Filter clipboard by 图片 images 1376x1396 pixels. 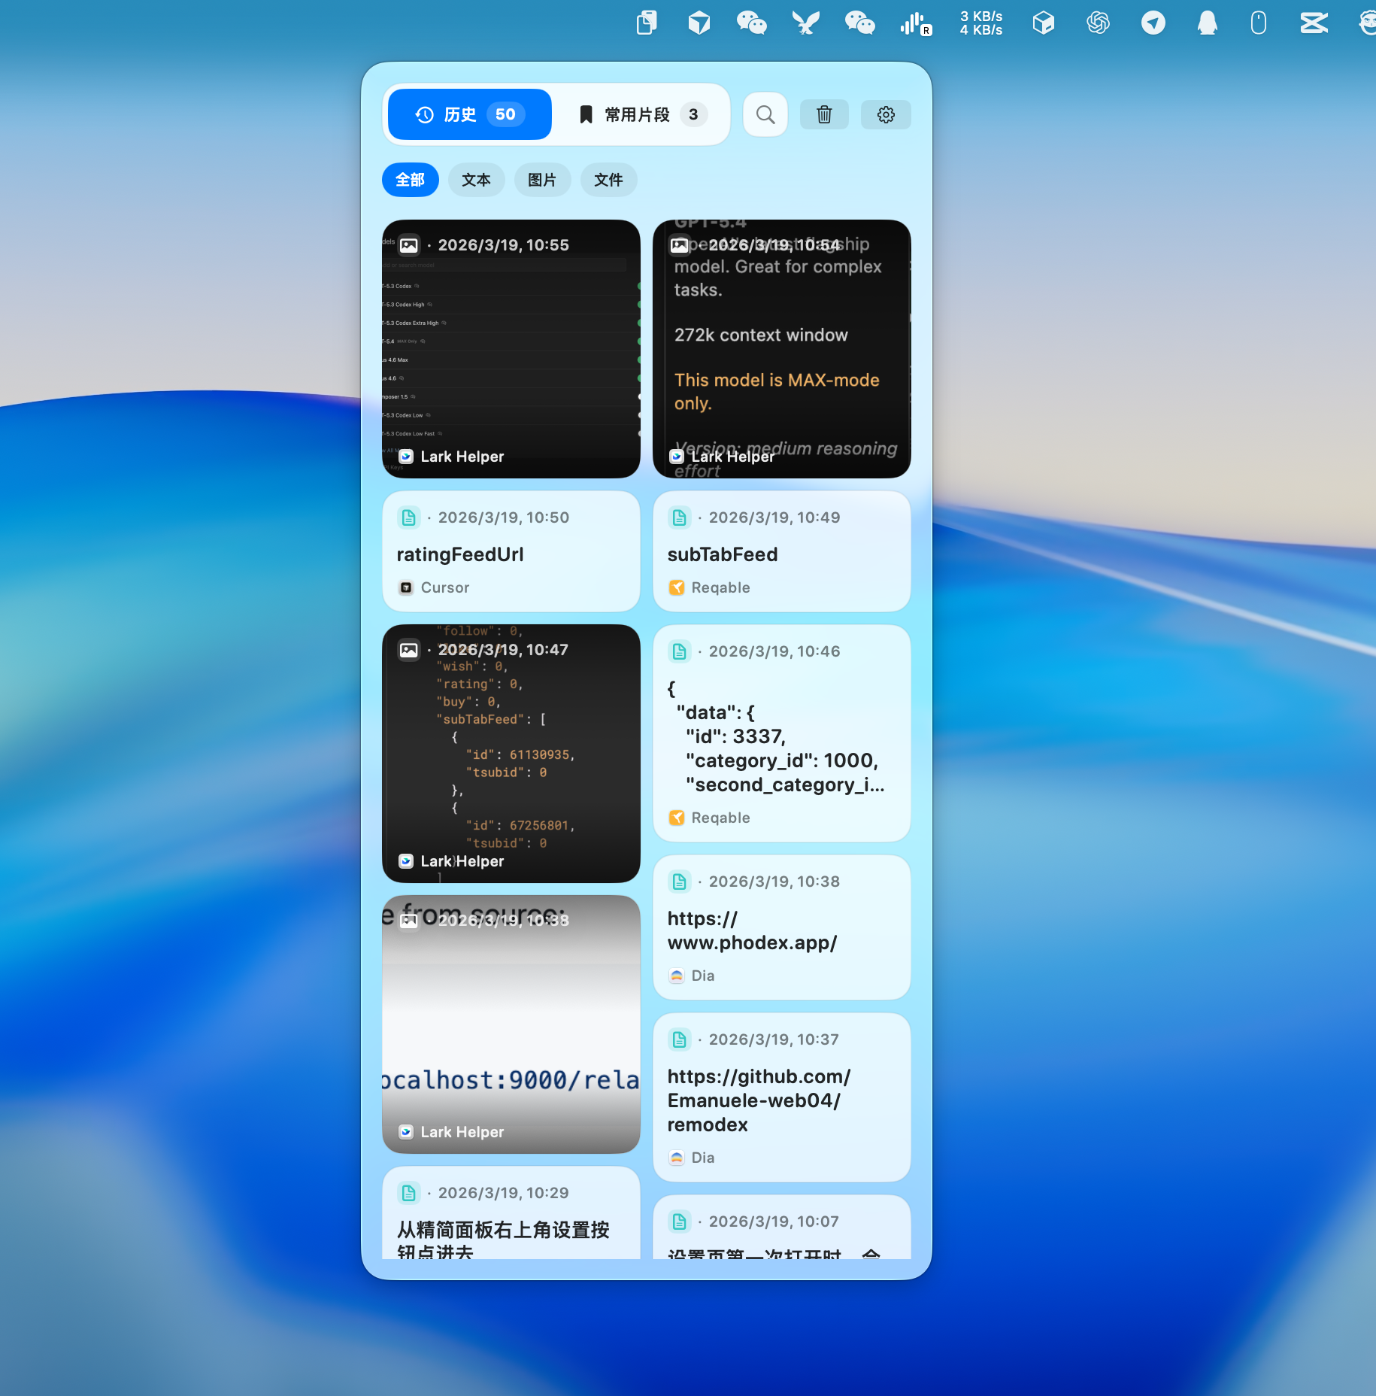click(542, 180)
